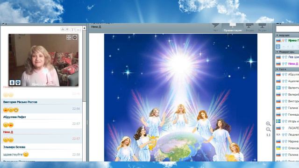The height and width of the screenshot is (168, 299).
Task: Click the blue webcam icon below Ирина's row
Action: (278, 47)
